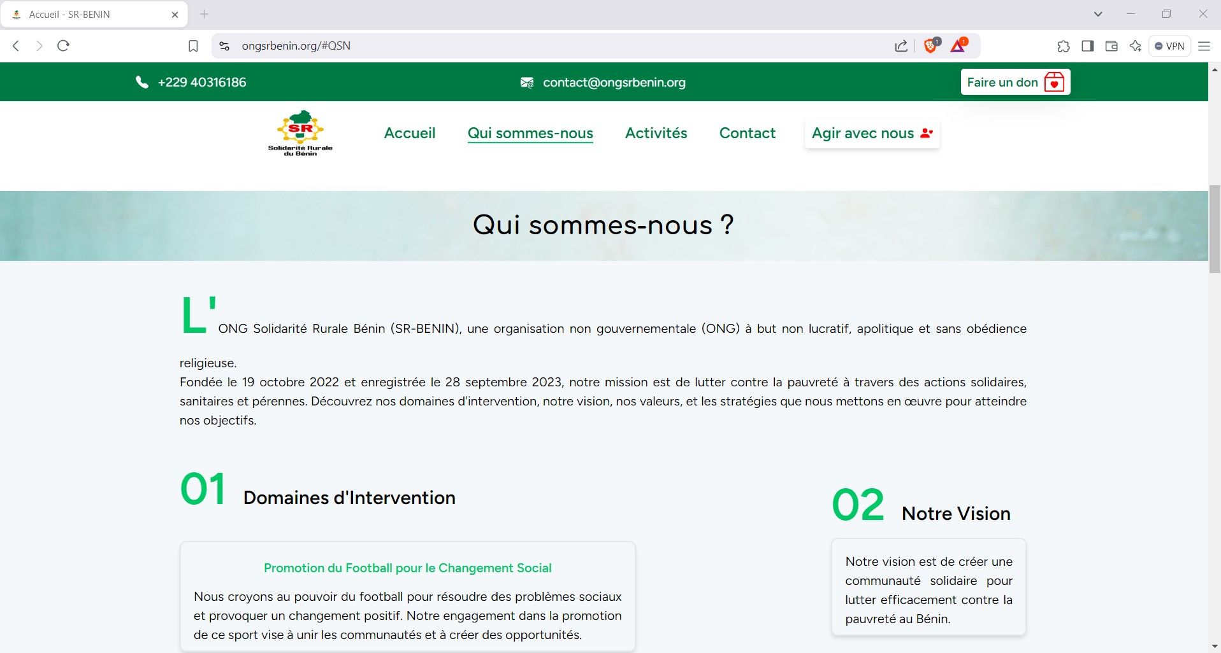Close the Accueil - SR-BENIN tab
The image size is (1221, 653).
175,15
